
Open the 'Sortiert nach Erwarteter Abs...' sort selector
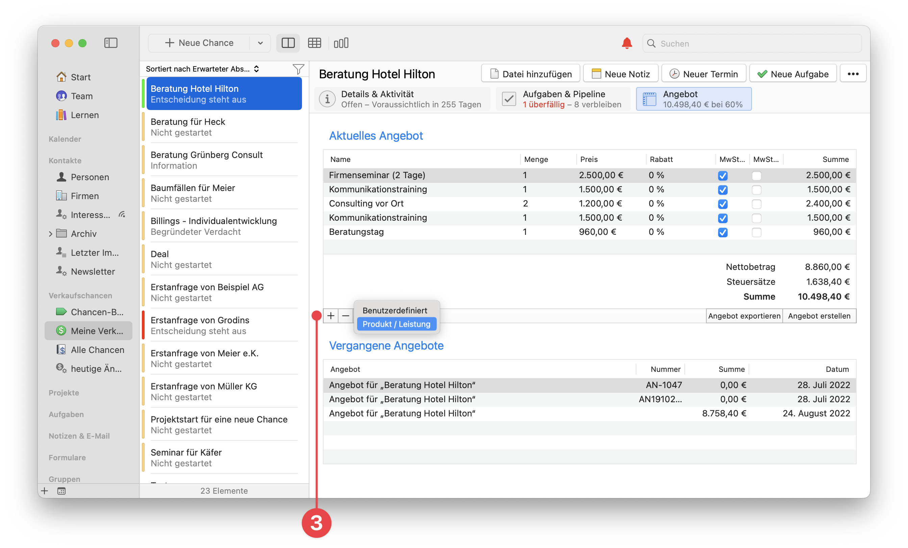[202, 69]
